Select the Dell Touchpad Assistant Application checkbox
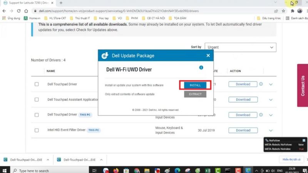Viewport: 308px width, 173px height. click(37, 100)
